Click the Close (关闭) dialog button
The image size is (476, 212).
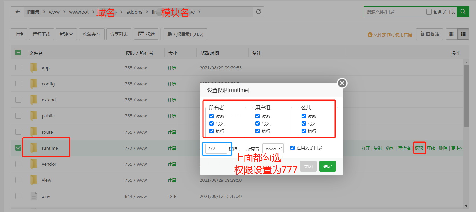[x=308, y=166]
